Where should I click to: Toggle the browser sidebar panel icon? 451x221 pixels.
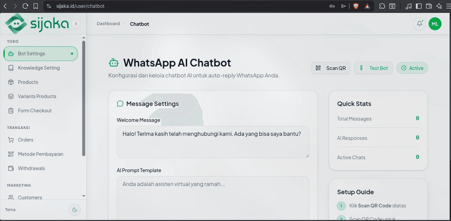click(x=419, y=6)
